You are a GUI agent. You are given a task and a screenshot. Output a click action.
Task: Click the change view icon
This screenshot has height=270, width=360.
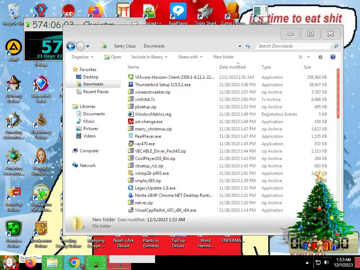pos(301,57)
